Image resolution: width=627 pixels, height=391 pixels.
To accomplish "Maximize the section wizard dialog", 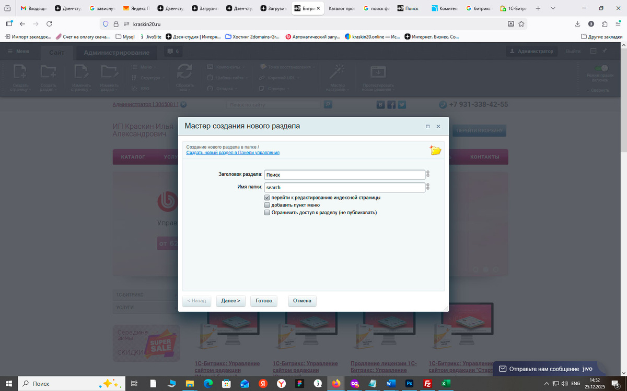I will pos(428,126).
